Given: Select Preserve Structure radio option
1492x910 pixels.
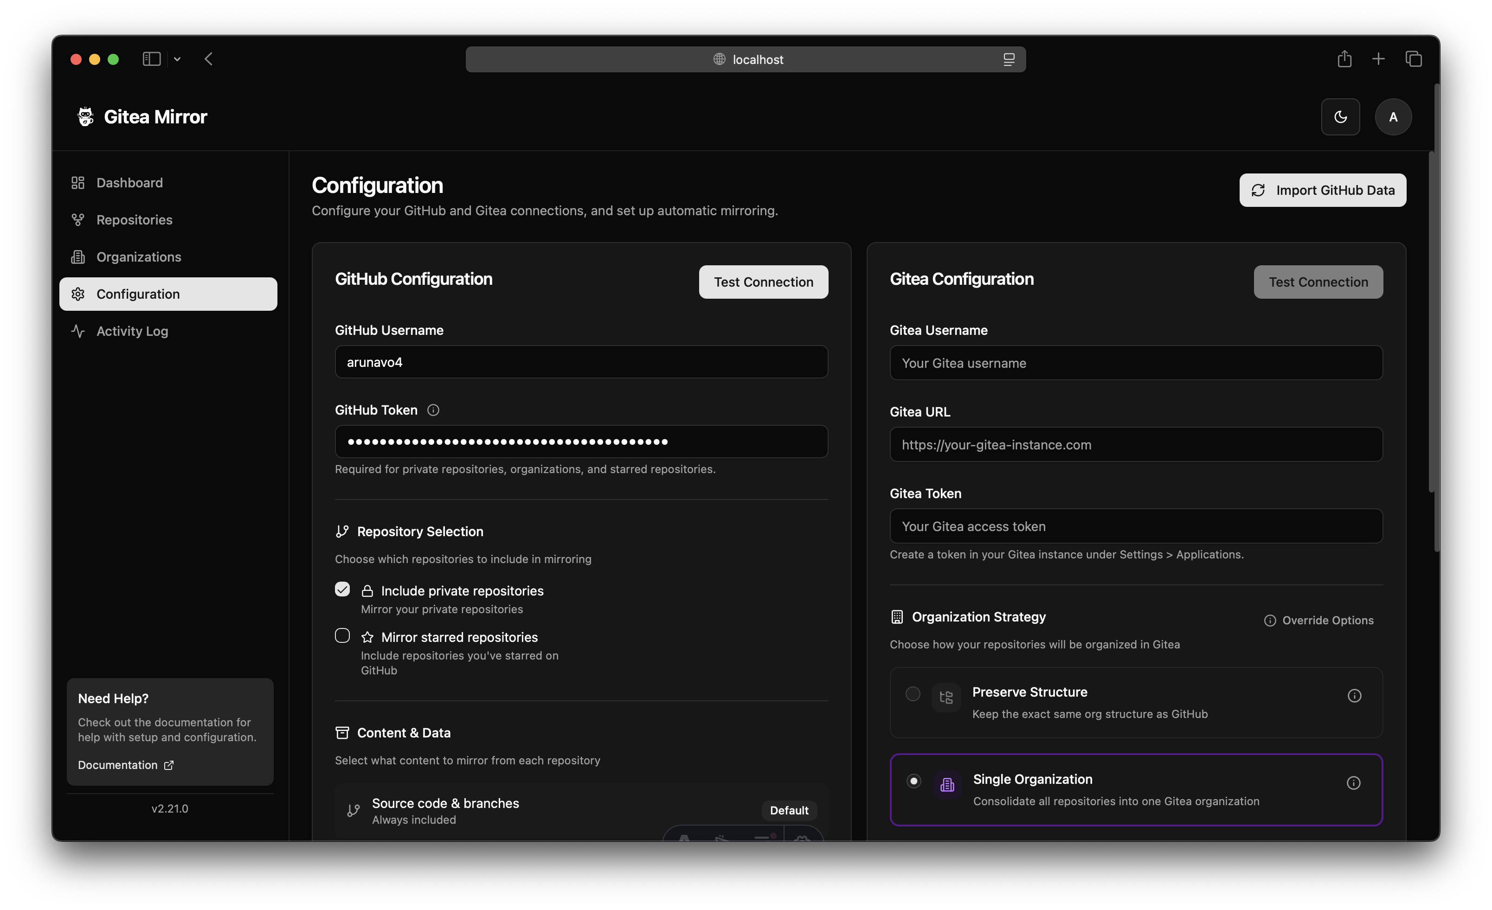Looking at the screenshot, I should point(913,694).
